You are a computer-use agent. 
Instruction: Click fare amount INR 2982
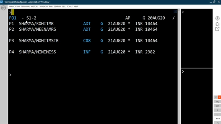point(145,52)
